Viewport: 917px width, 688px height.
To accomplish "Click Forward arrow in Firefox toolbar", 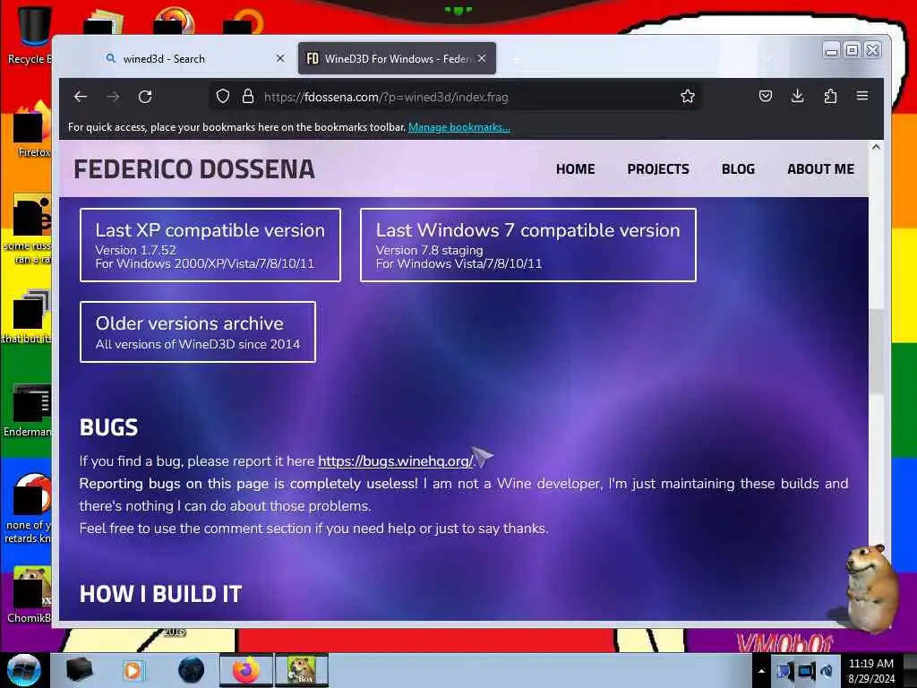I will [x=113, y=97].
